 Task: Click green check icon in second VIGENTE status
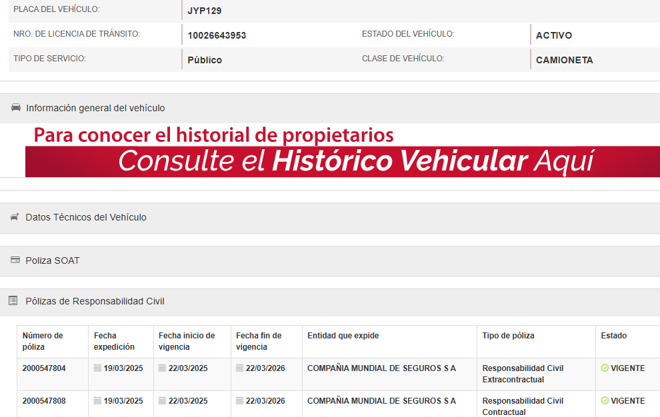605,401
